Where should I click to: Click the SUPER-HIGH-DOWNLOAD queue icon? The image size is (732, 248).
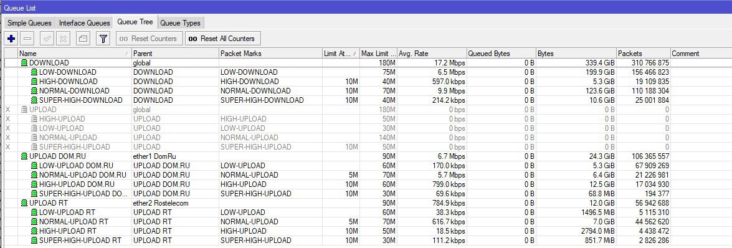coord(34,100)
